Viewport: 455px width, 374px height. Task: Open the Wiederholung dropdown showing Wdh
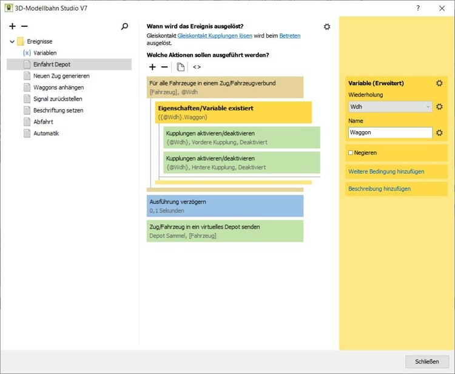click(390, 107)
